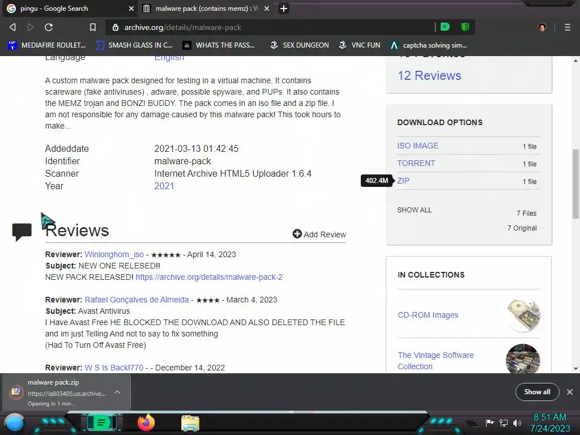Open the green chat extension icon
The image size is (580, 435).
tap(445, 27)
